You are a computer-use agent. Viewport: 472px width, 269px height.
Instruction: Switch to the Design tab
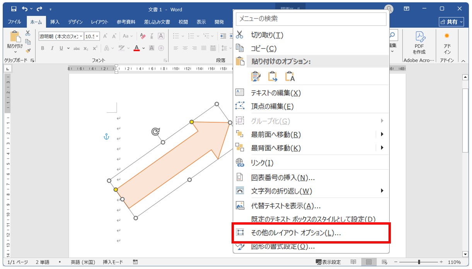click(x=75, y=22)
